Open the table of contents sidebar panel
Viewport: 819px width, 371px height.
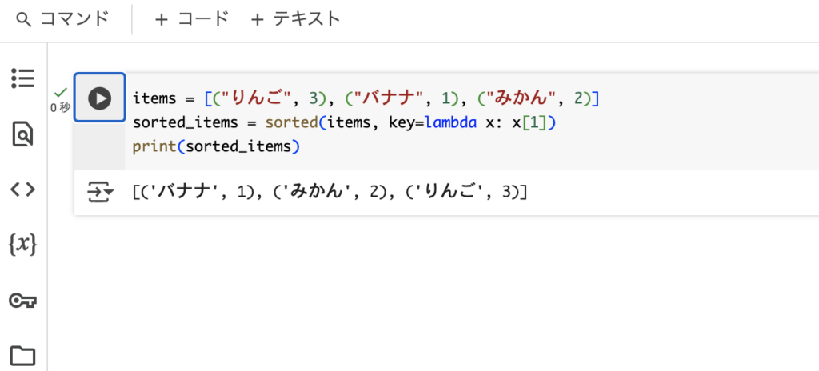click(x=23, y=78)
